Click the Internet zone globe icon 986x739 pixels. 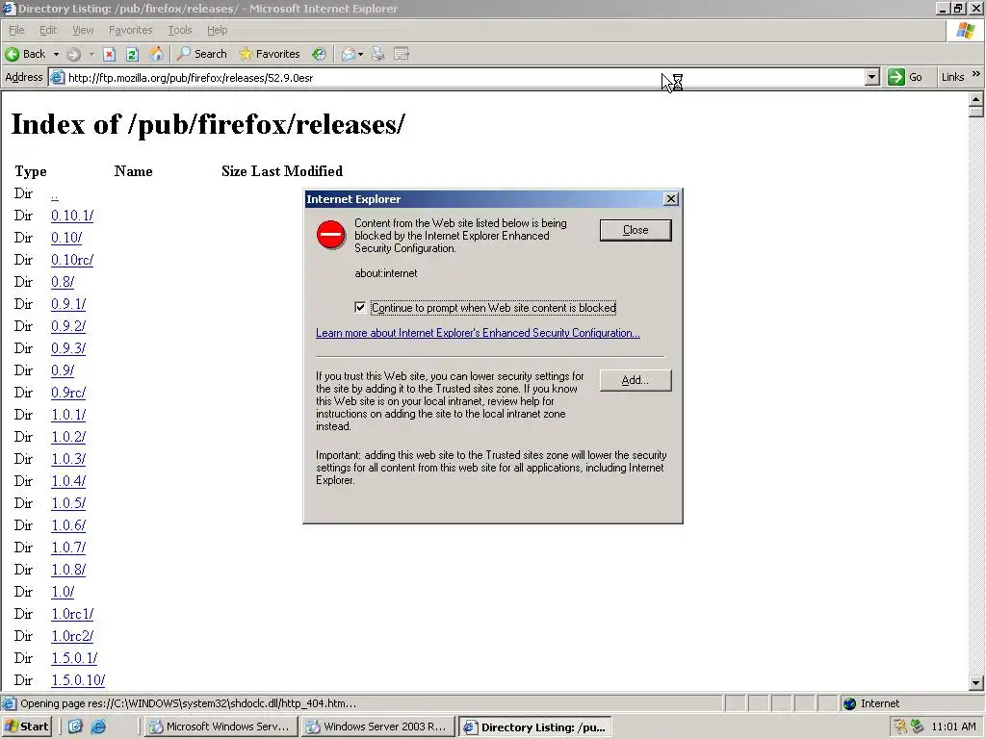tap(849, 703)
